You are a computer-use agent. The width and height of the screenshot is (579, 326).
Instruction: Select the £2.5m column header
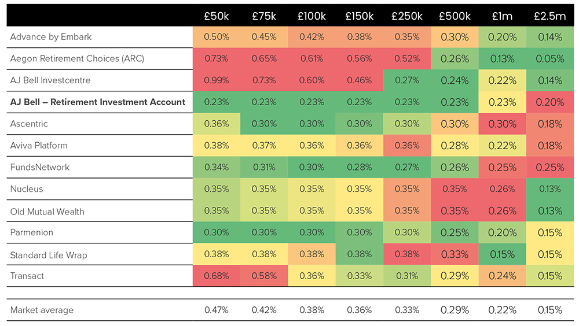tap(549, 16)
